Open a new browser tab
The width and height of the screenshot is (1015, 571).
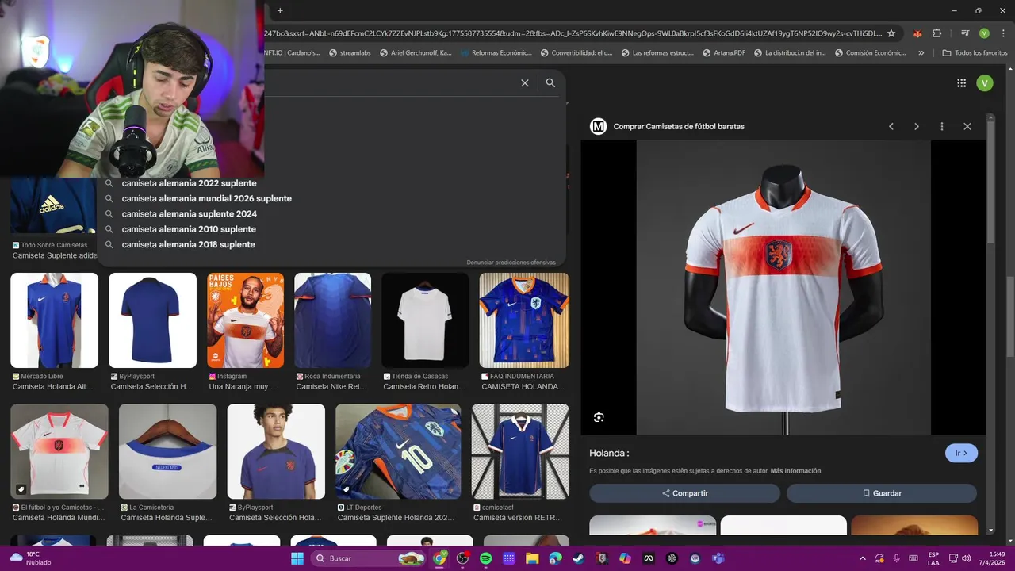point(280,10)
